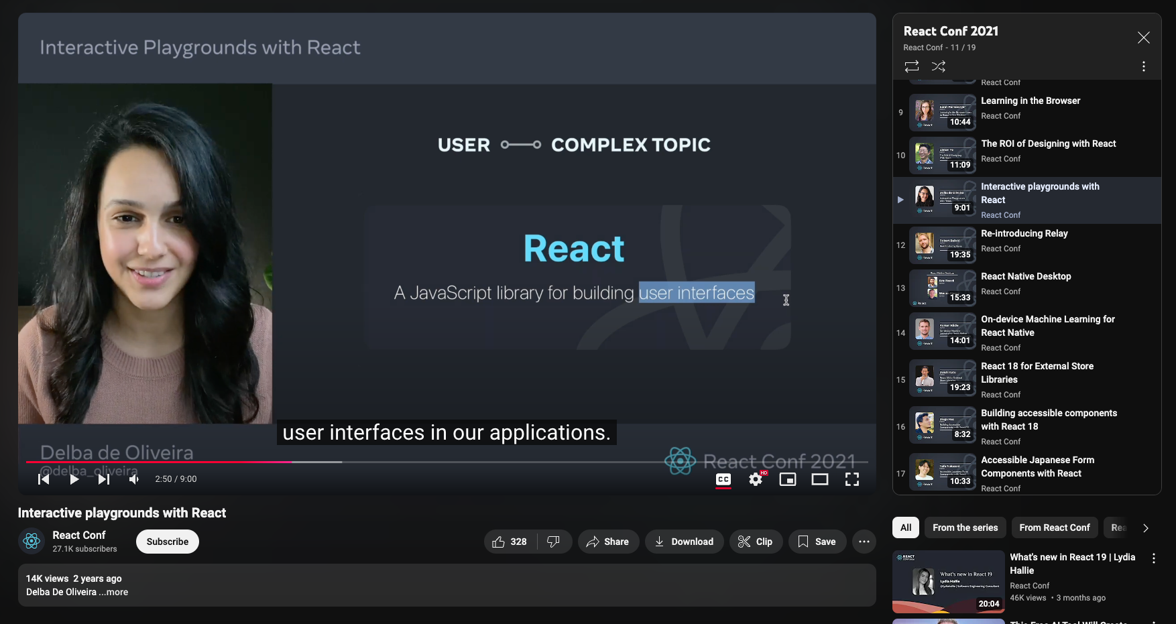Screen dimensions: 1176x624
Task: Toggle loop for the React Conf playlist
Action: click(911, 66)
